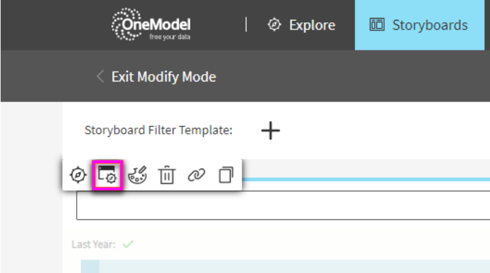Screen dimensions: 490x273
Task: Duplicate the tile with the copy icon
Action: pyautogui.click(x=226, y=175)
